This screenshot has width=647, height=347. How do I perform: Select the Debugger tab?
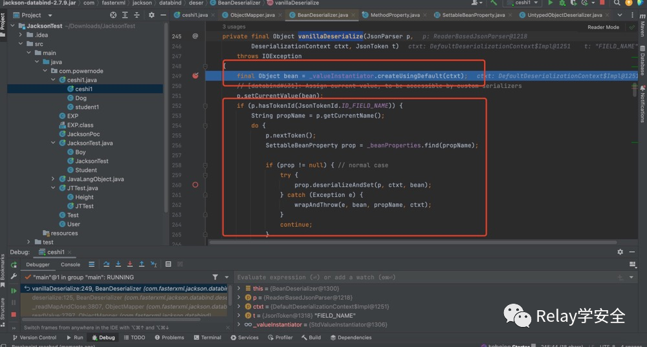(38, 264)
